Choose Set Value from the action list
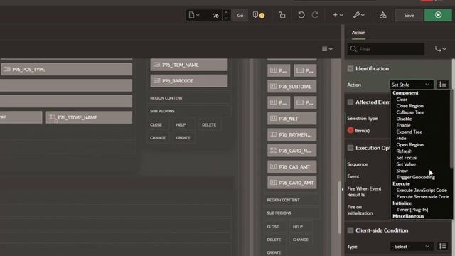This screenshot has height=256, width=455. [x=406, y=164]
